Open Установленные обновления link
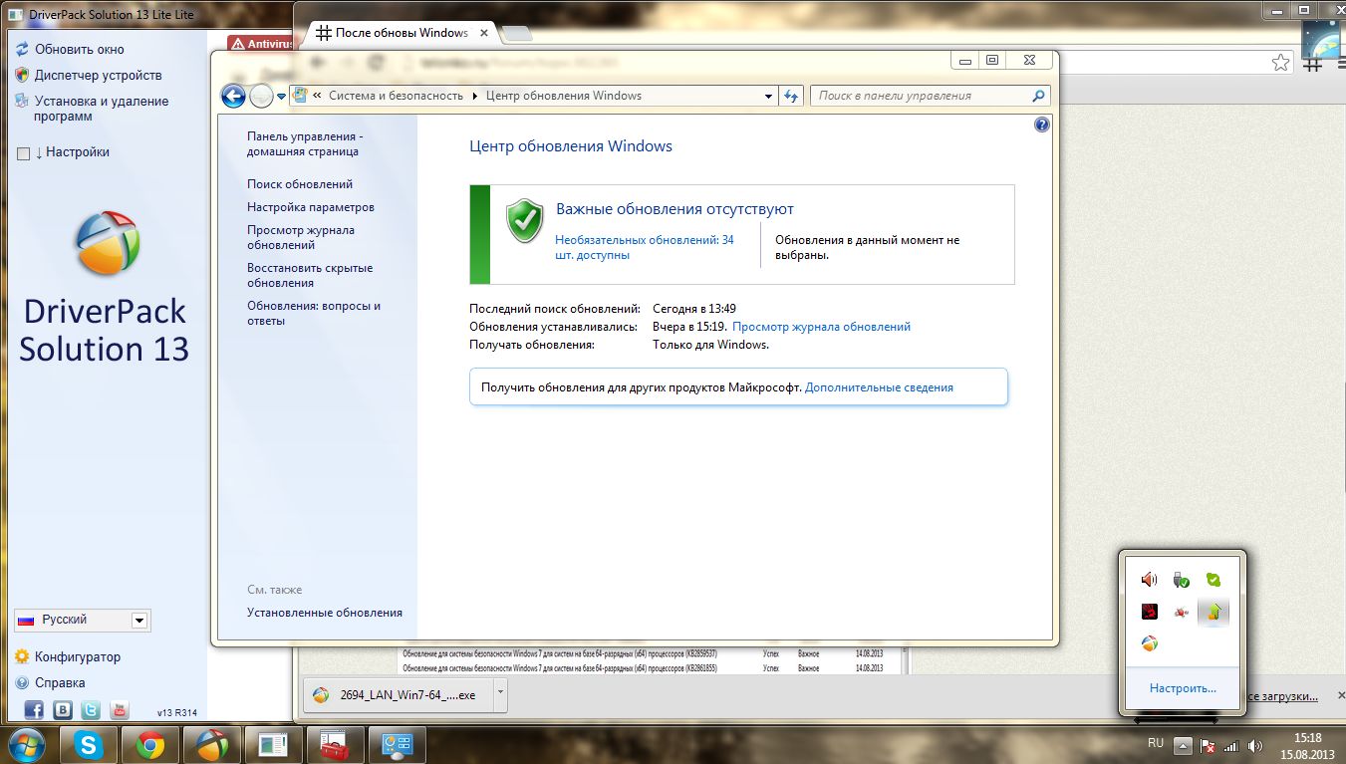 pos(325,613)
